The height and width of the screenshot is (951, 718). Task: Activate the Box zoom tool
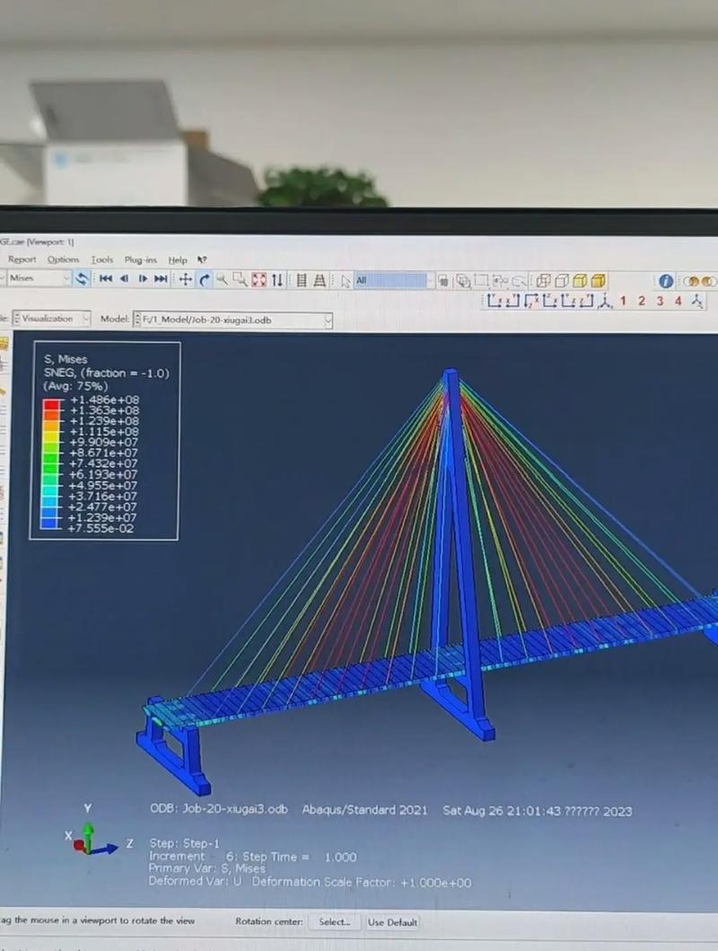pyautogui.click(x=239, y=279)
